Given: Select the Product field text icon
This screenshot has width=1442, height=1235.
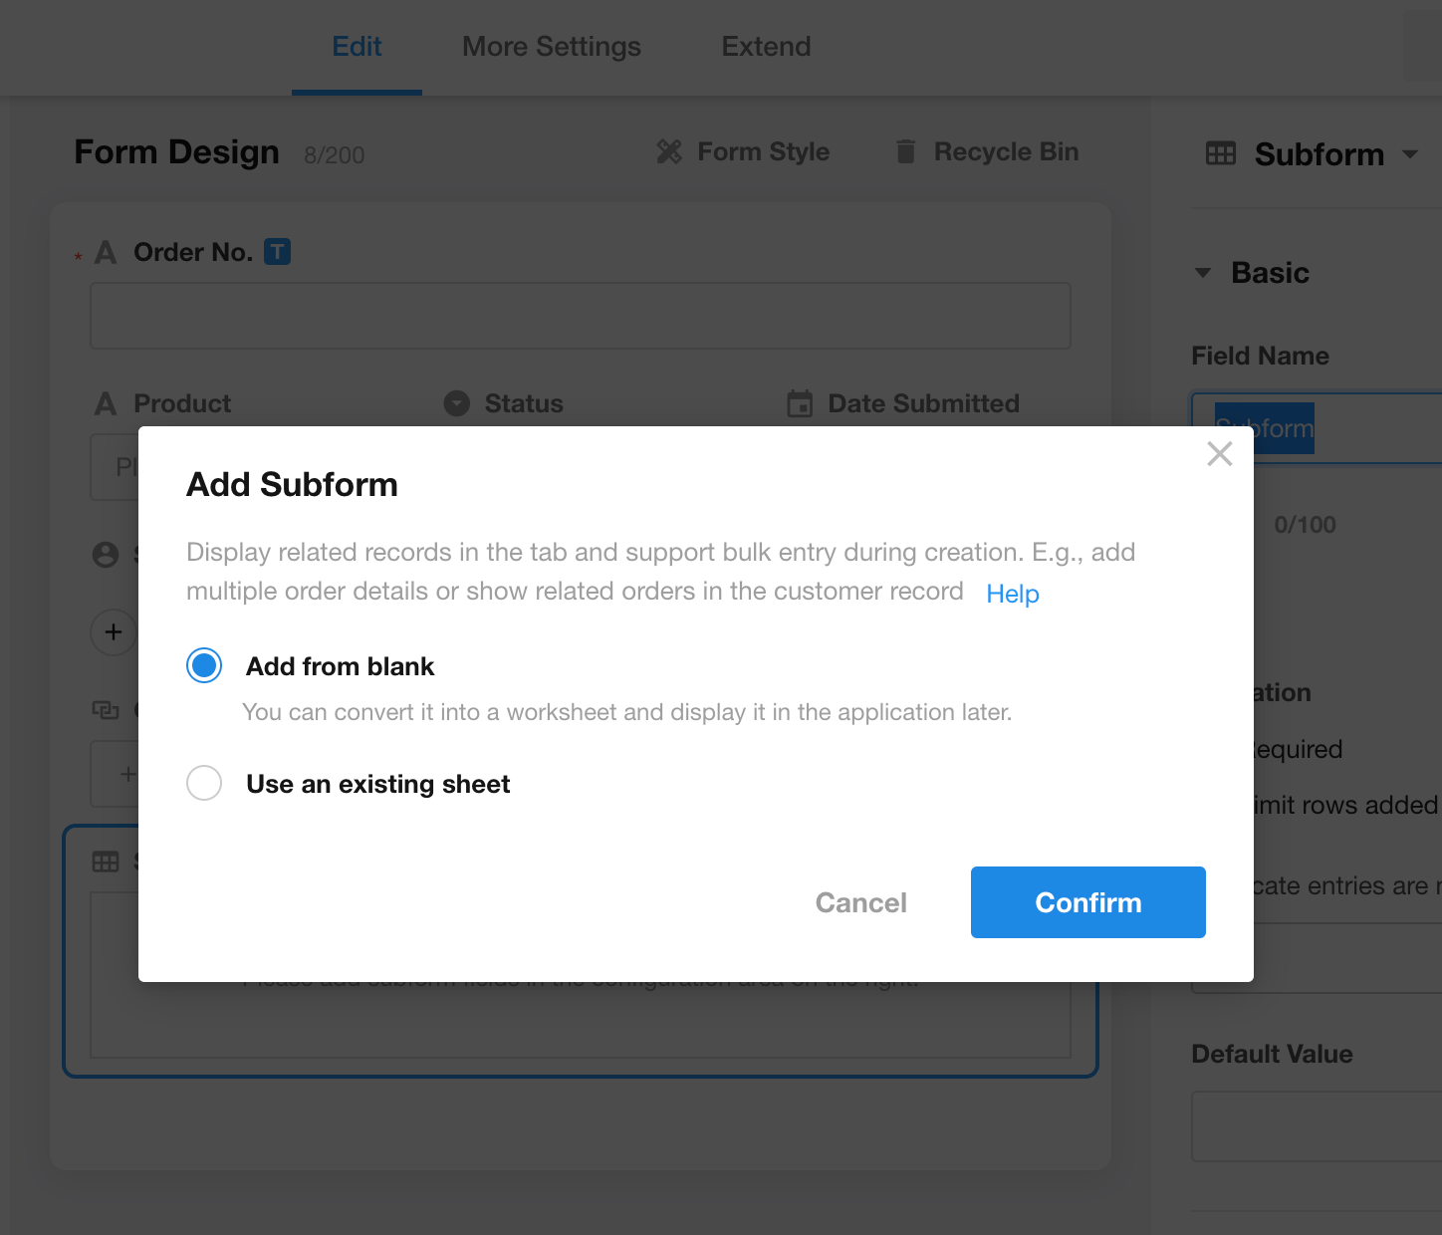Looking at the screenshot, I should tap(106, 403).
